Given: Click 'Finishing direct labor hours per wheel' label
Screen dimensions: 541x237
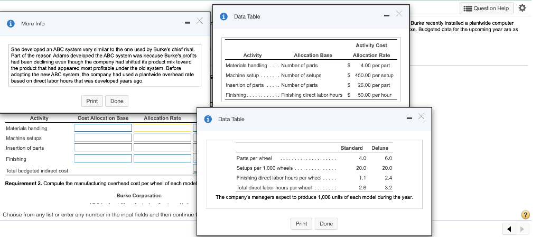Looking at the screenshot, I should coord(279,178).
